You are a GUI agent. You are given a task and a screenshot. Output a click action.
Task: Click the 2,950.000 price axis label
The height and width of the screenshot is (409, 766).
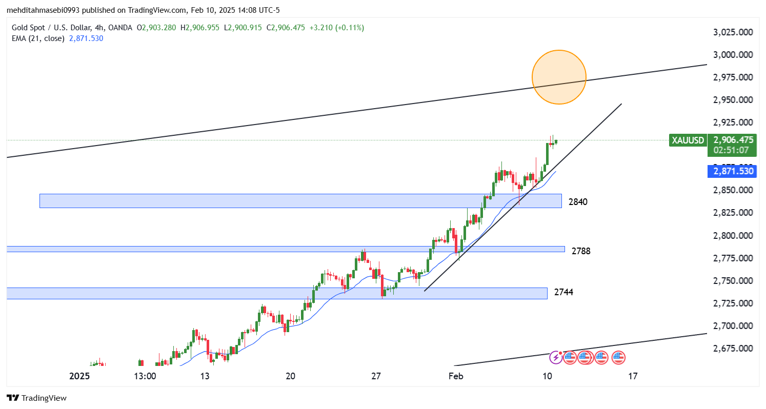pos(733,100)
